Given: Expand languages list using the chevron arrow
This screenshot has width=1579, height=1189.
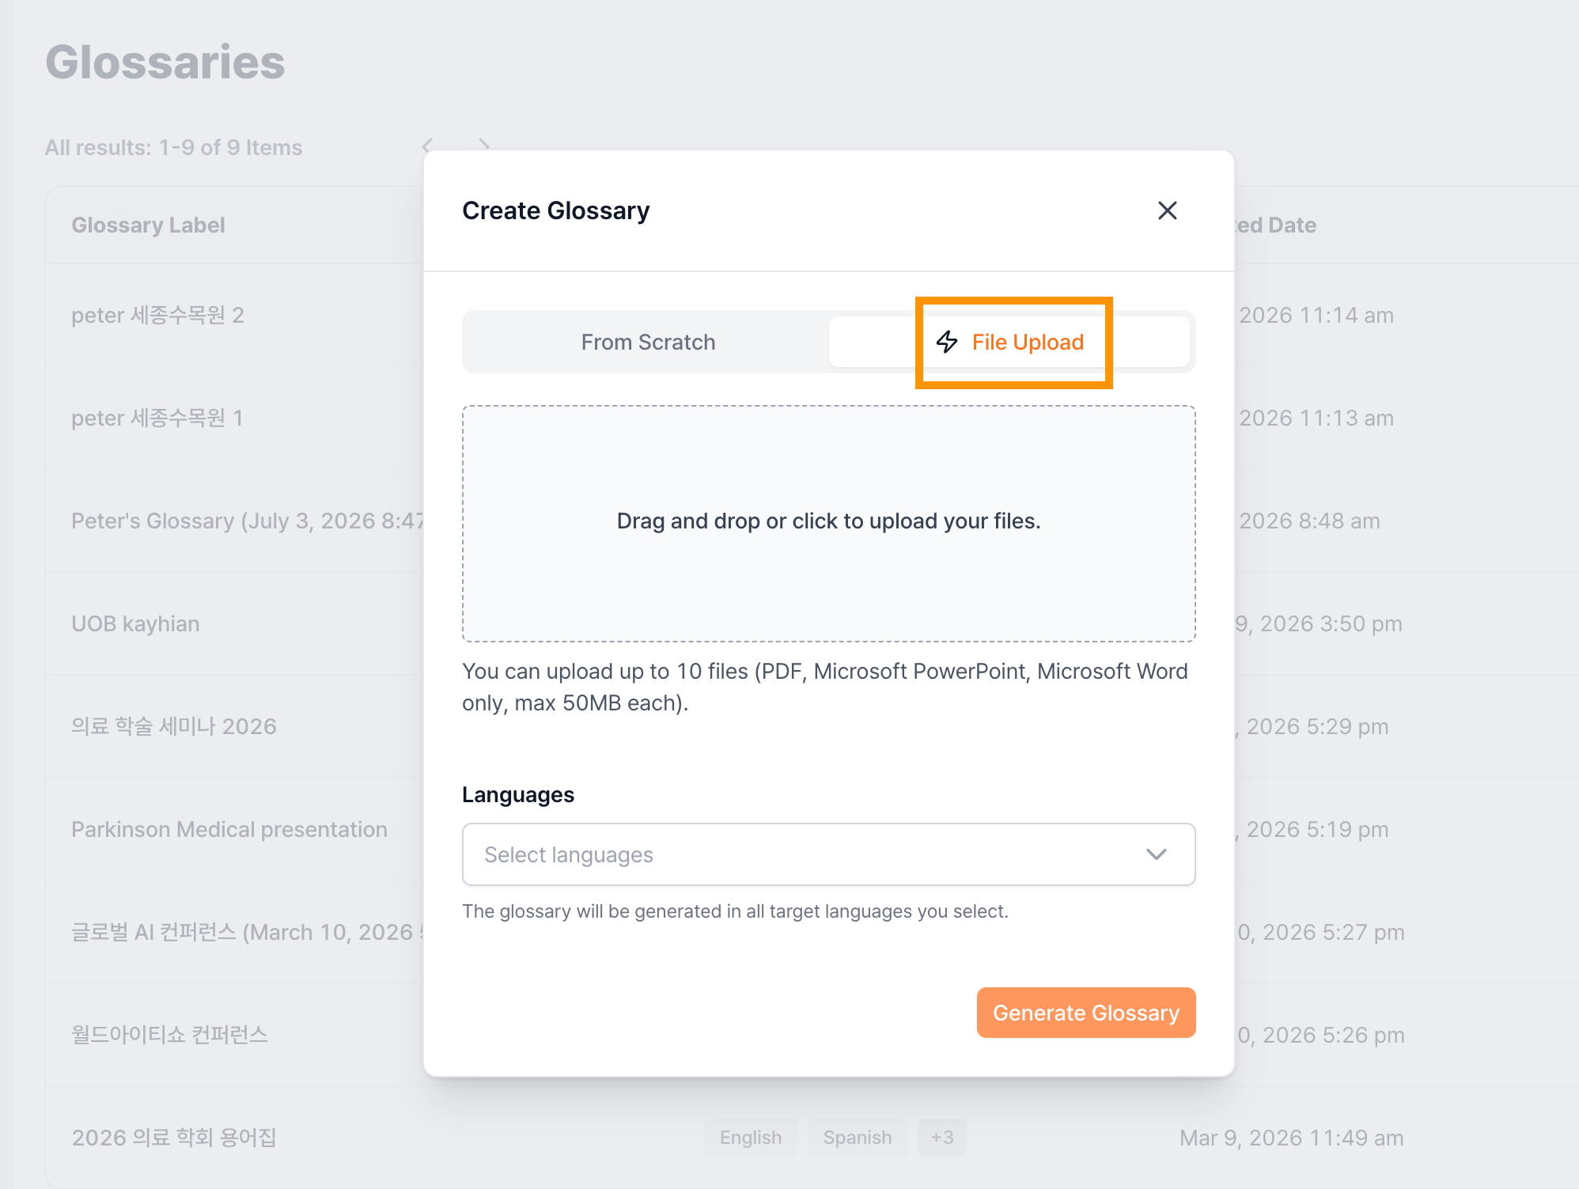Looking at the screenshot, I should tap(1156, 854).
